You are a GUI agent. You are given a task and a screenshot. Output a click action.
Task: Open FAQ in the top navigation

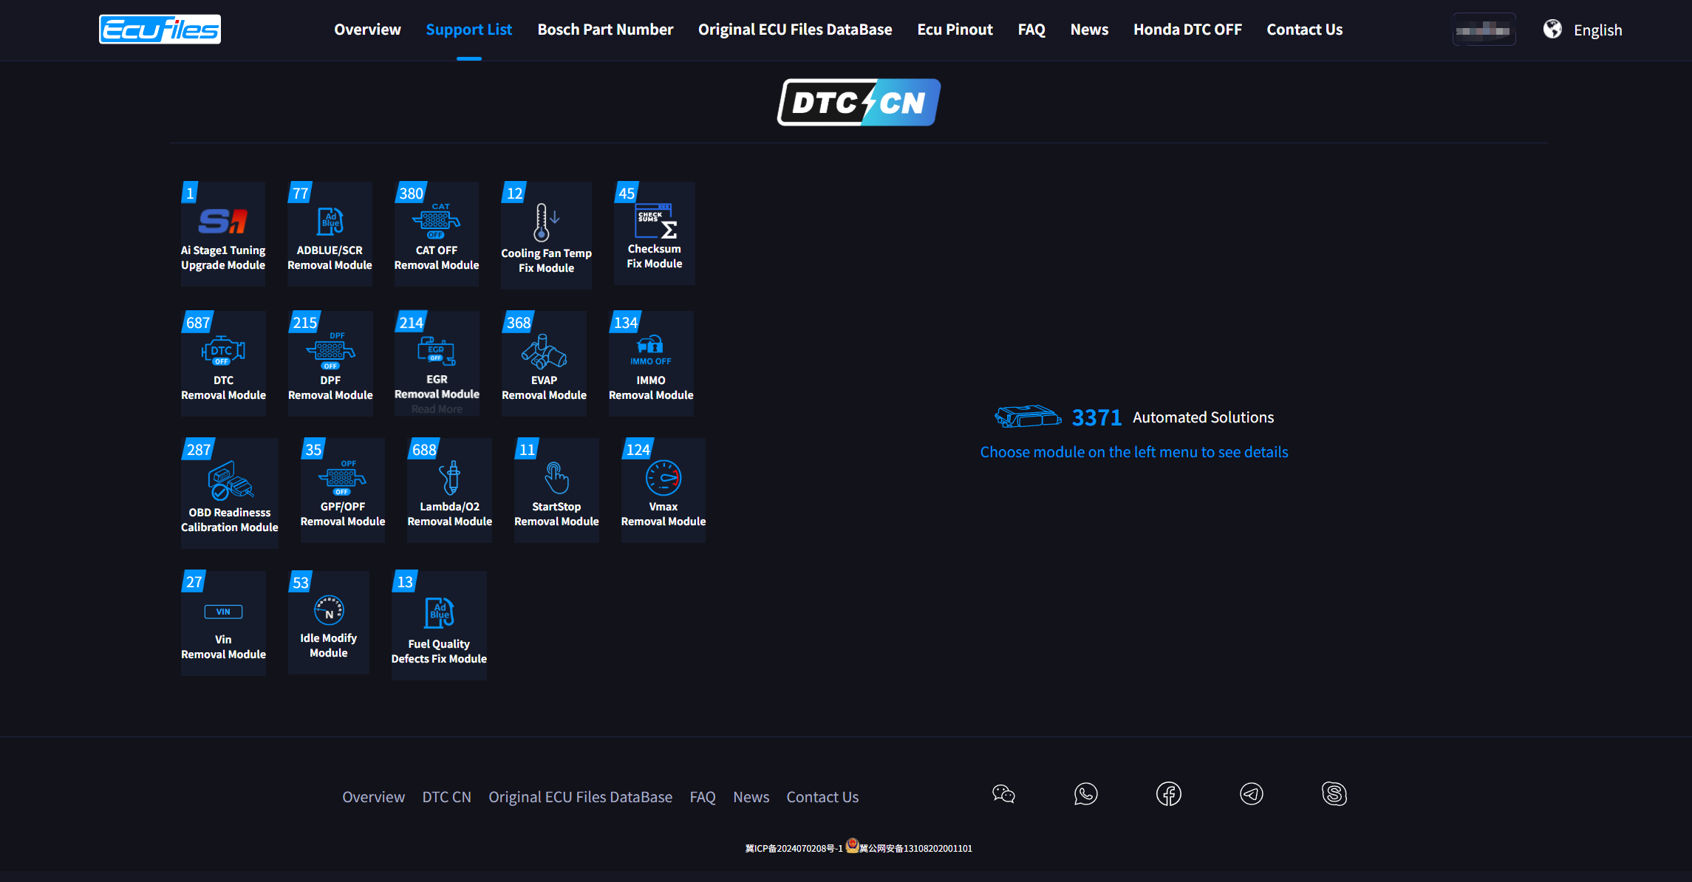pos(1031,30)
